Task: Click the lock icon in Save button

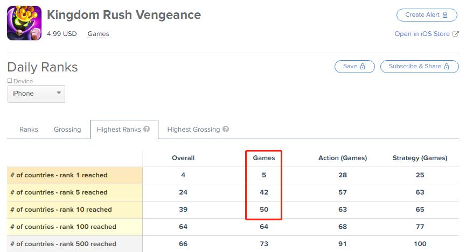Action: tap(363, 67)
